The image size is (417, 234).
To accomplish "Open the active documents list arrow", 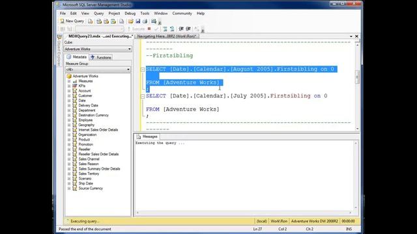I will [x=351, y=36].
